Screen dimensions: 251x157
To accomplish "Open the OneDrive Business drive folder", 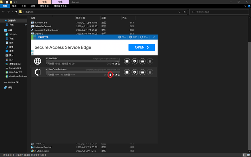I will click(142, 72).
